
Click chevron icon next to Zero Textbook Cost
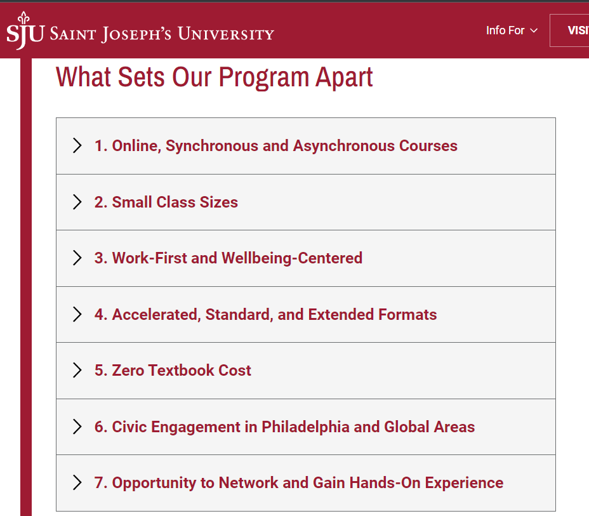click(x=77, y=370)
